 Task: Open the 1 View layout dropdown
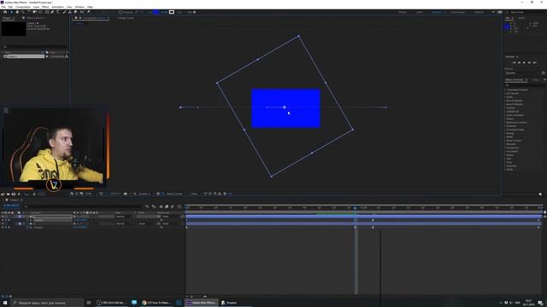(195, 194)
